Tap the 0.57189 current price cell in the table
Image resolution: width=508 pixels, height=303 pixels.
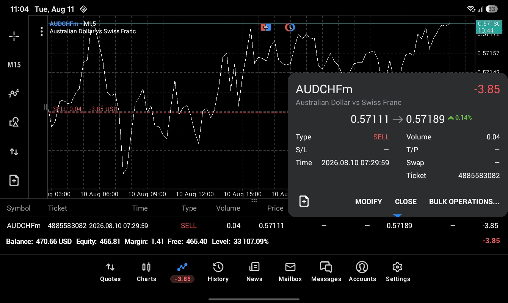tap(399, 225)
